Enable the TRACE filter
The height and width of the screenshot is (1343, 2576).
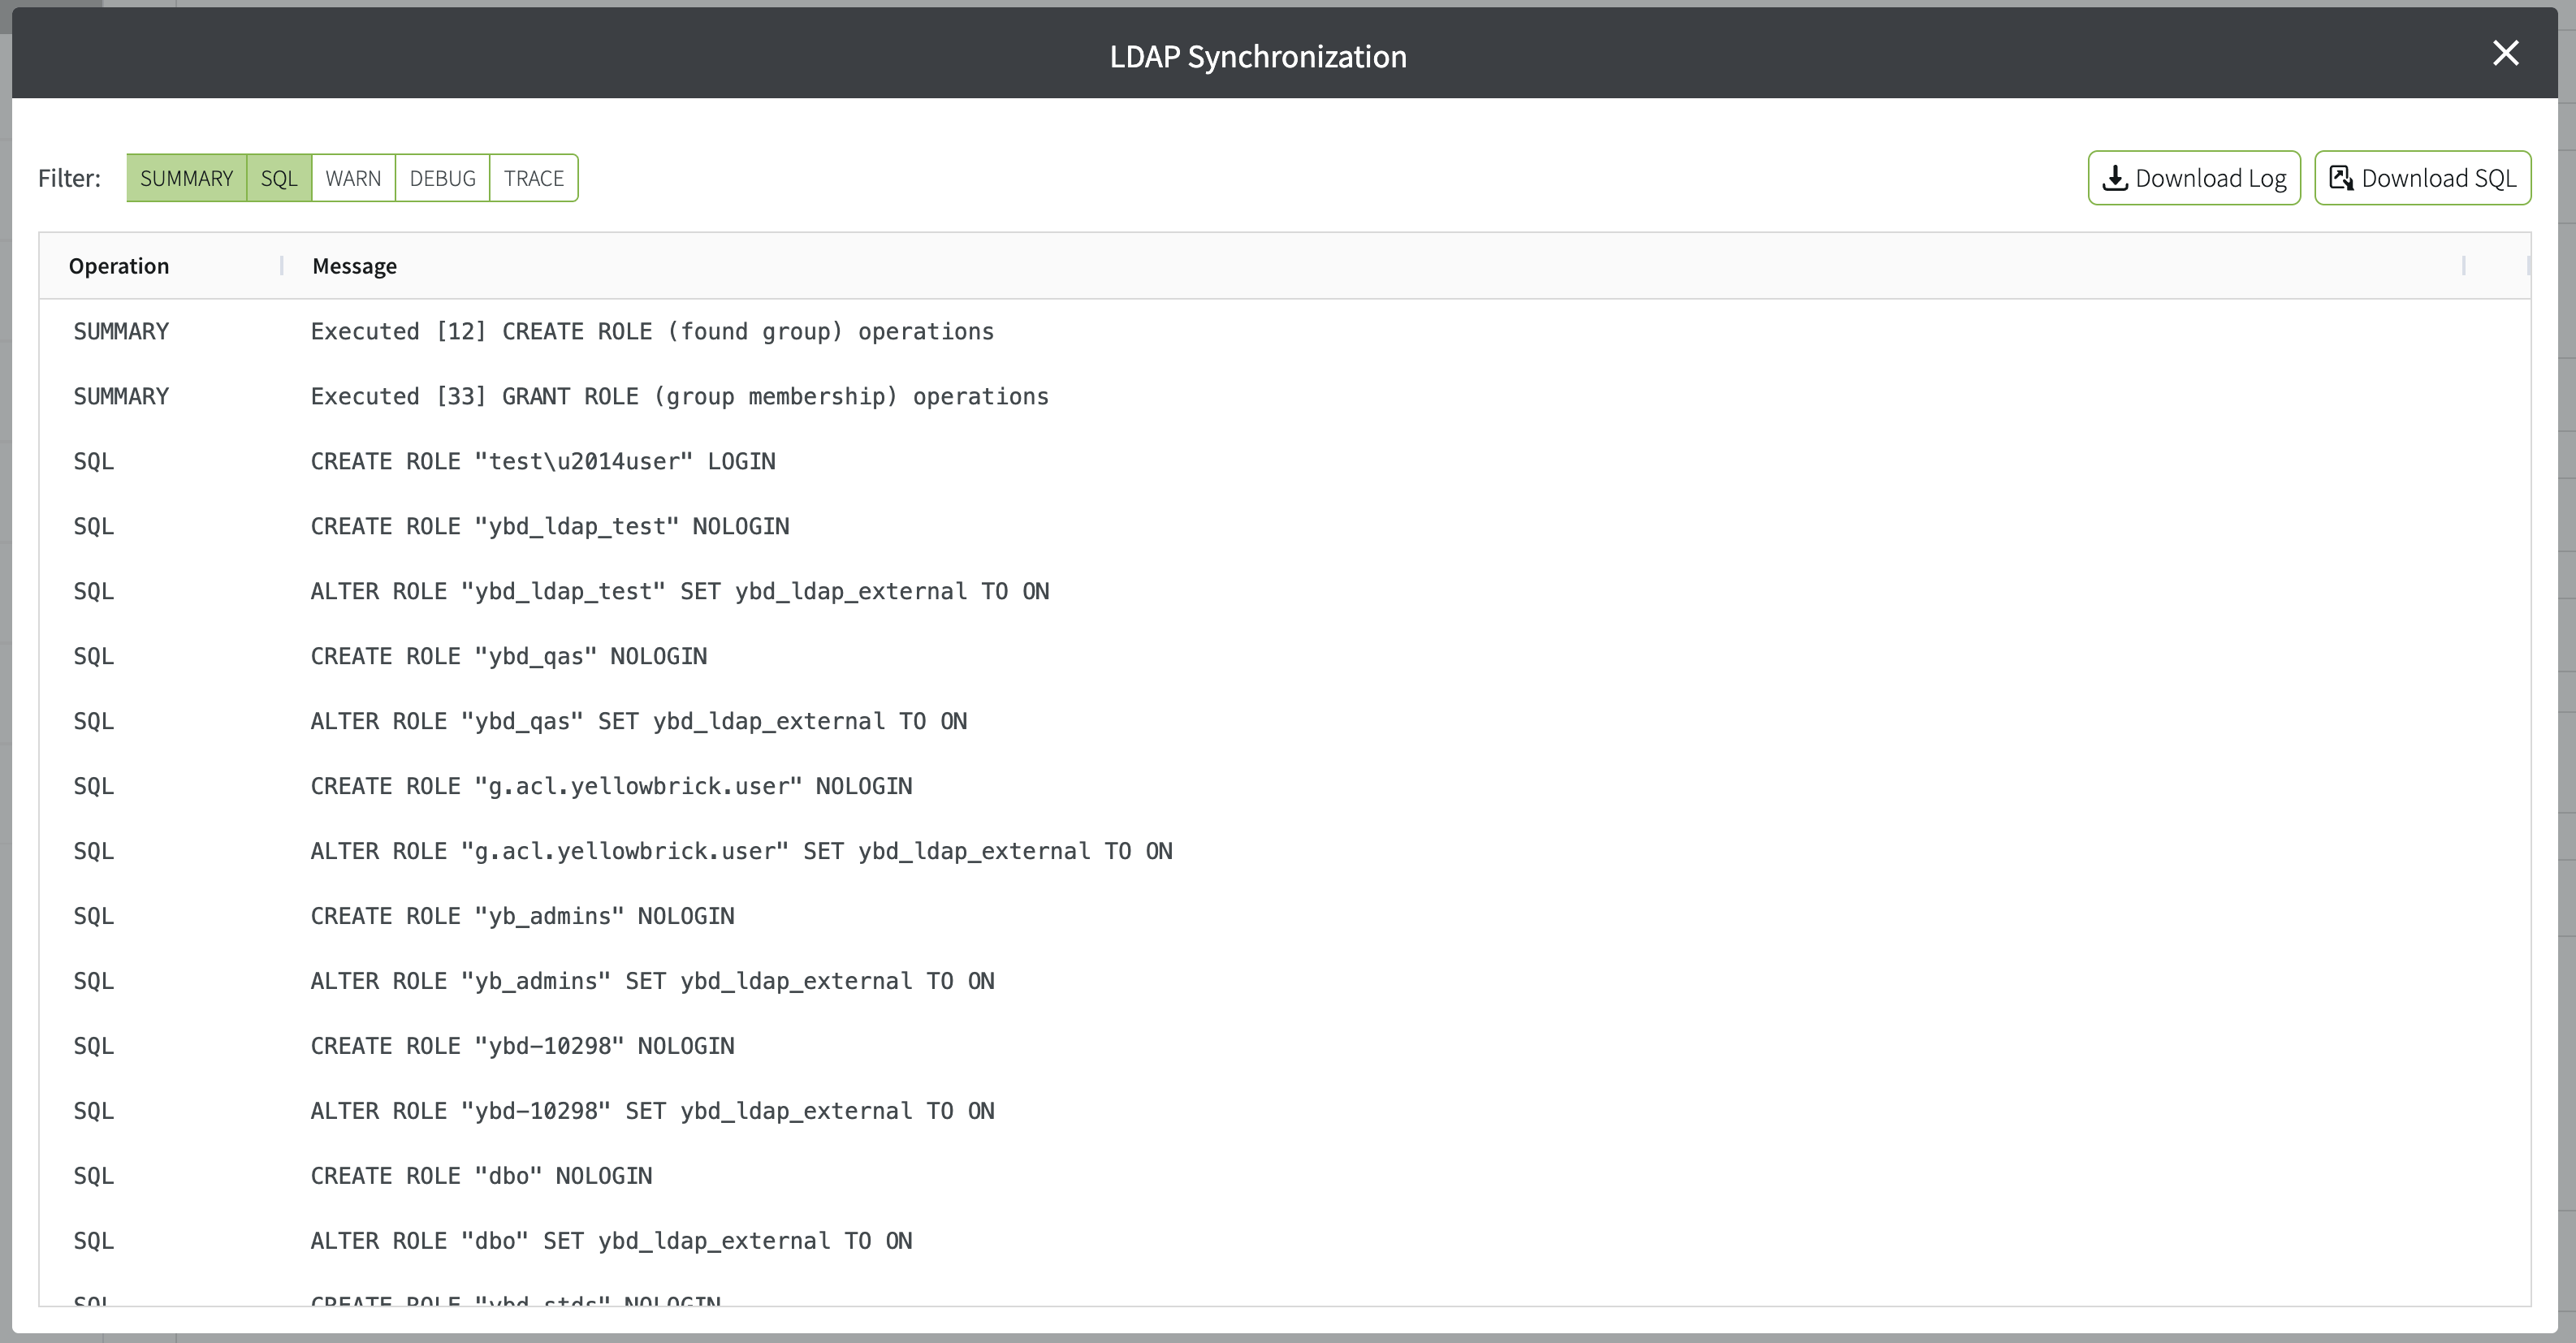pyautogui.click(x=533, y=178)
